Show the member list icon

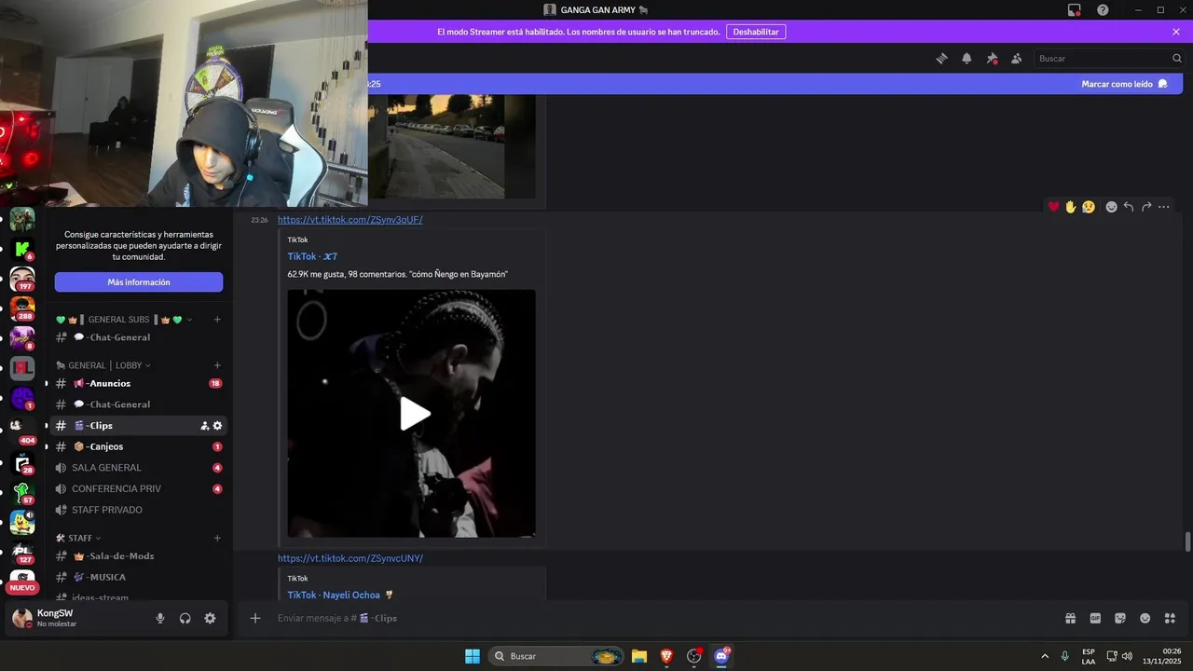pos(1017,59)
